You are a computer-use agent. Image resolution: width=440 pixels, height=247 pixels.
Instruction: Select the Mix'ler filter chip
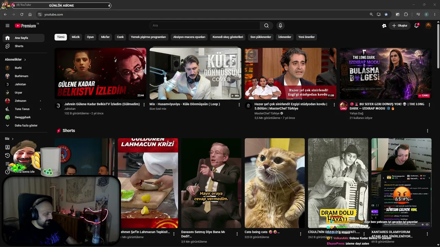pos(105,37)
